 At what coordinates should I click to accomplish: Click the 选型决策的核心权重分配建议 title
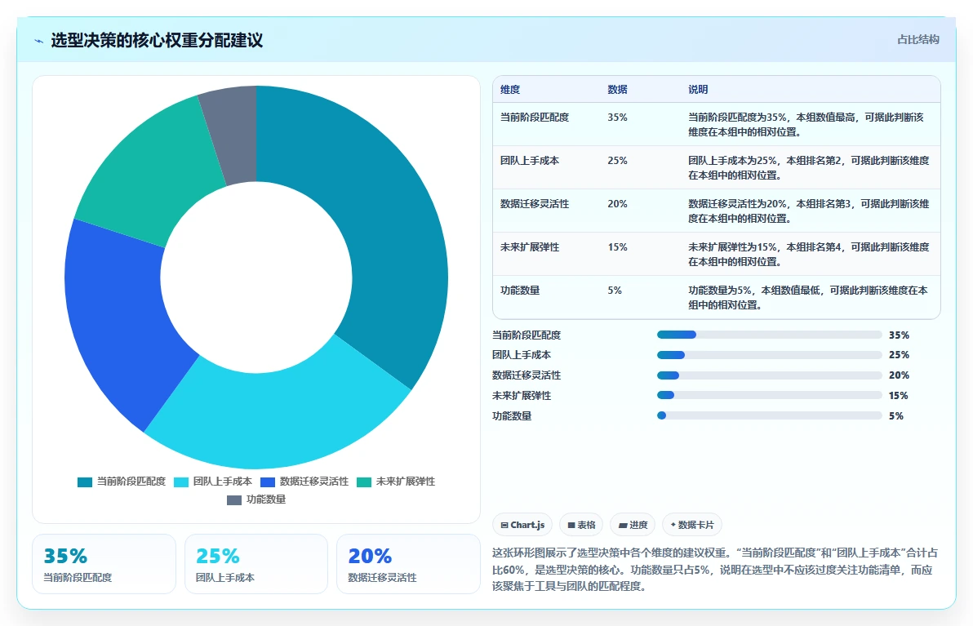click(x=157, y=40)
